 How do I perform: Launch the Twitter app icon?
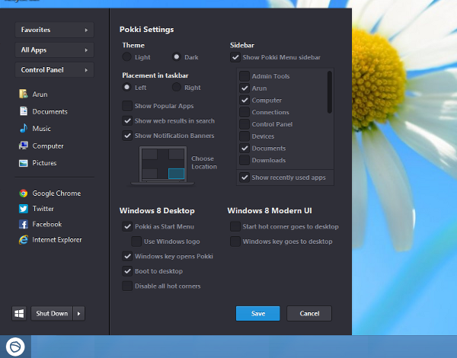[x=24, y=209]
